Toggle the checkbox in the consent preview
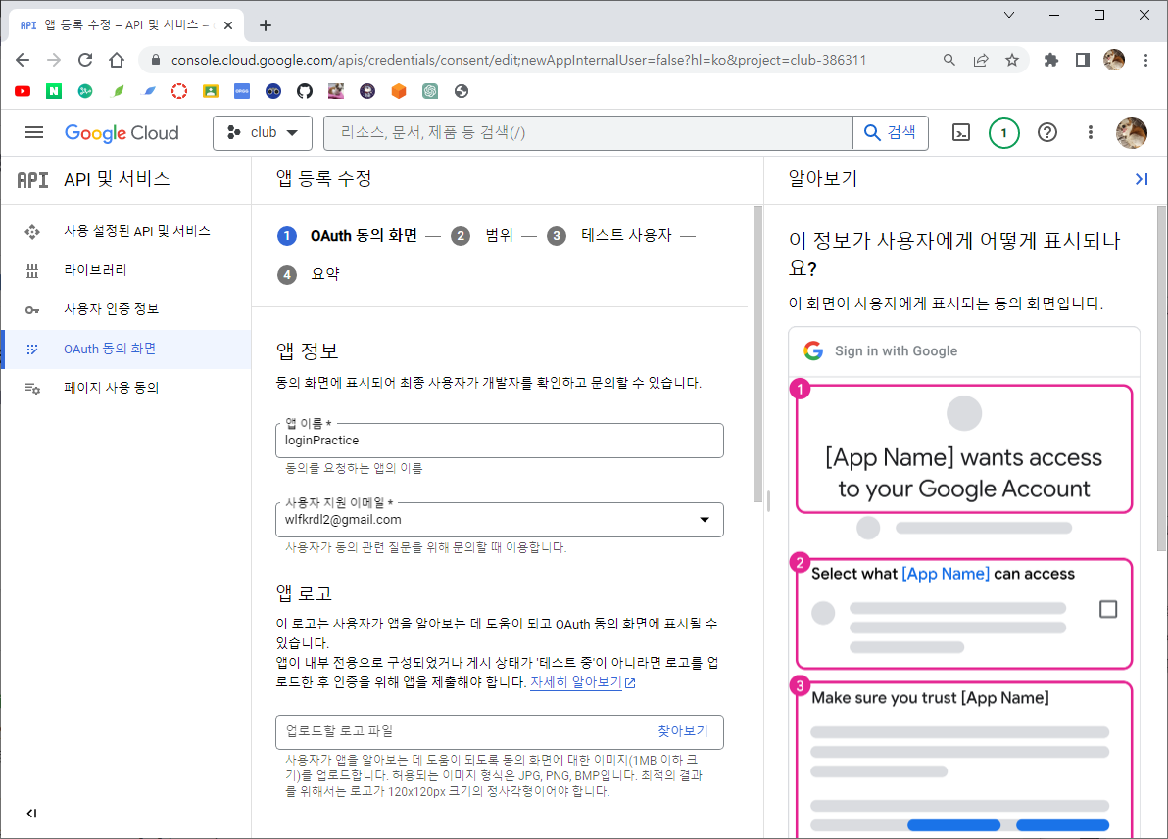 click(1107, 609)
